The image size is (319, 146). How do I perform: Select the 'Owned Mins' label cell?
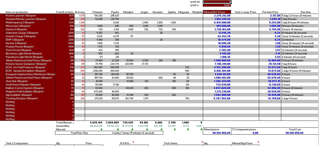[x=62, y=126]
